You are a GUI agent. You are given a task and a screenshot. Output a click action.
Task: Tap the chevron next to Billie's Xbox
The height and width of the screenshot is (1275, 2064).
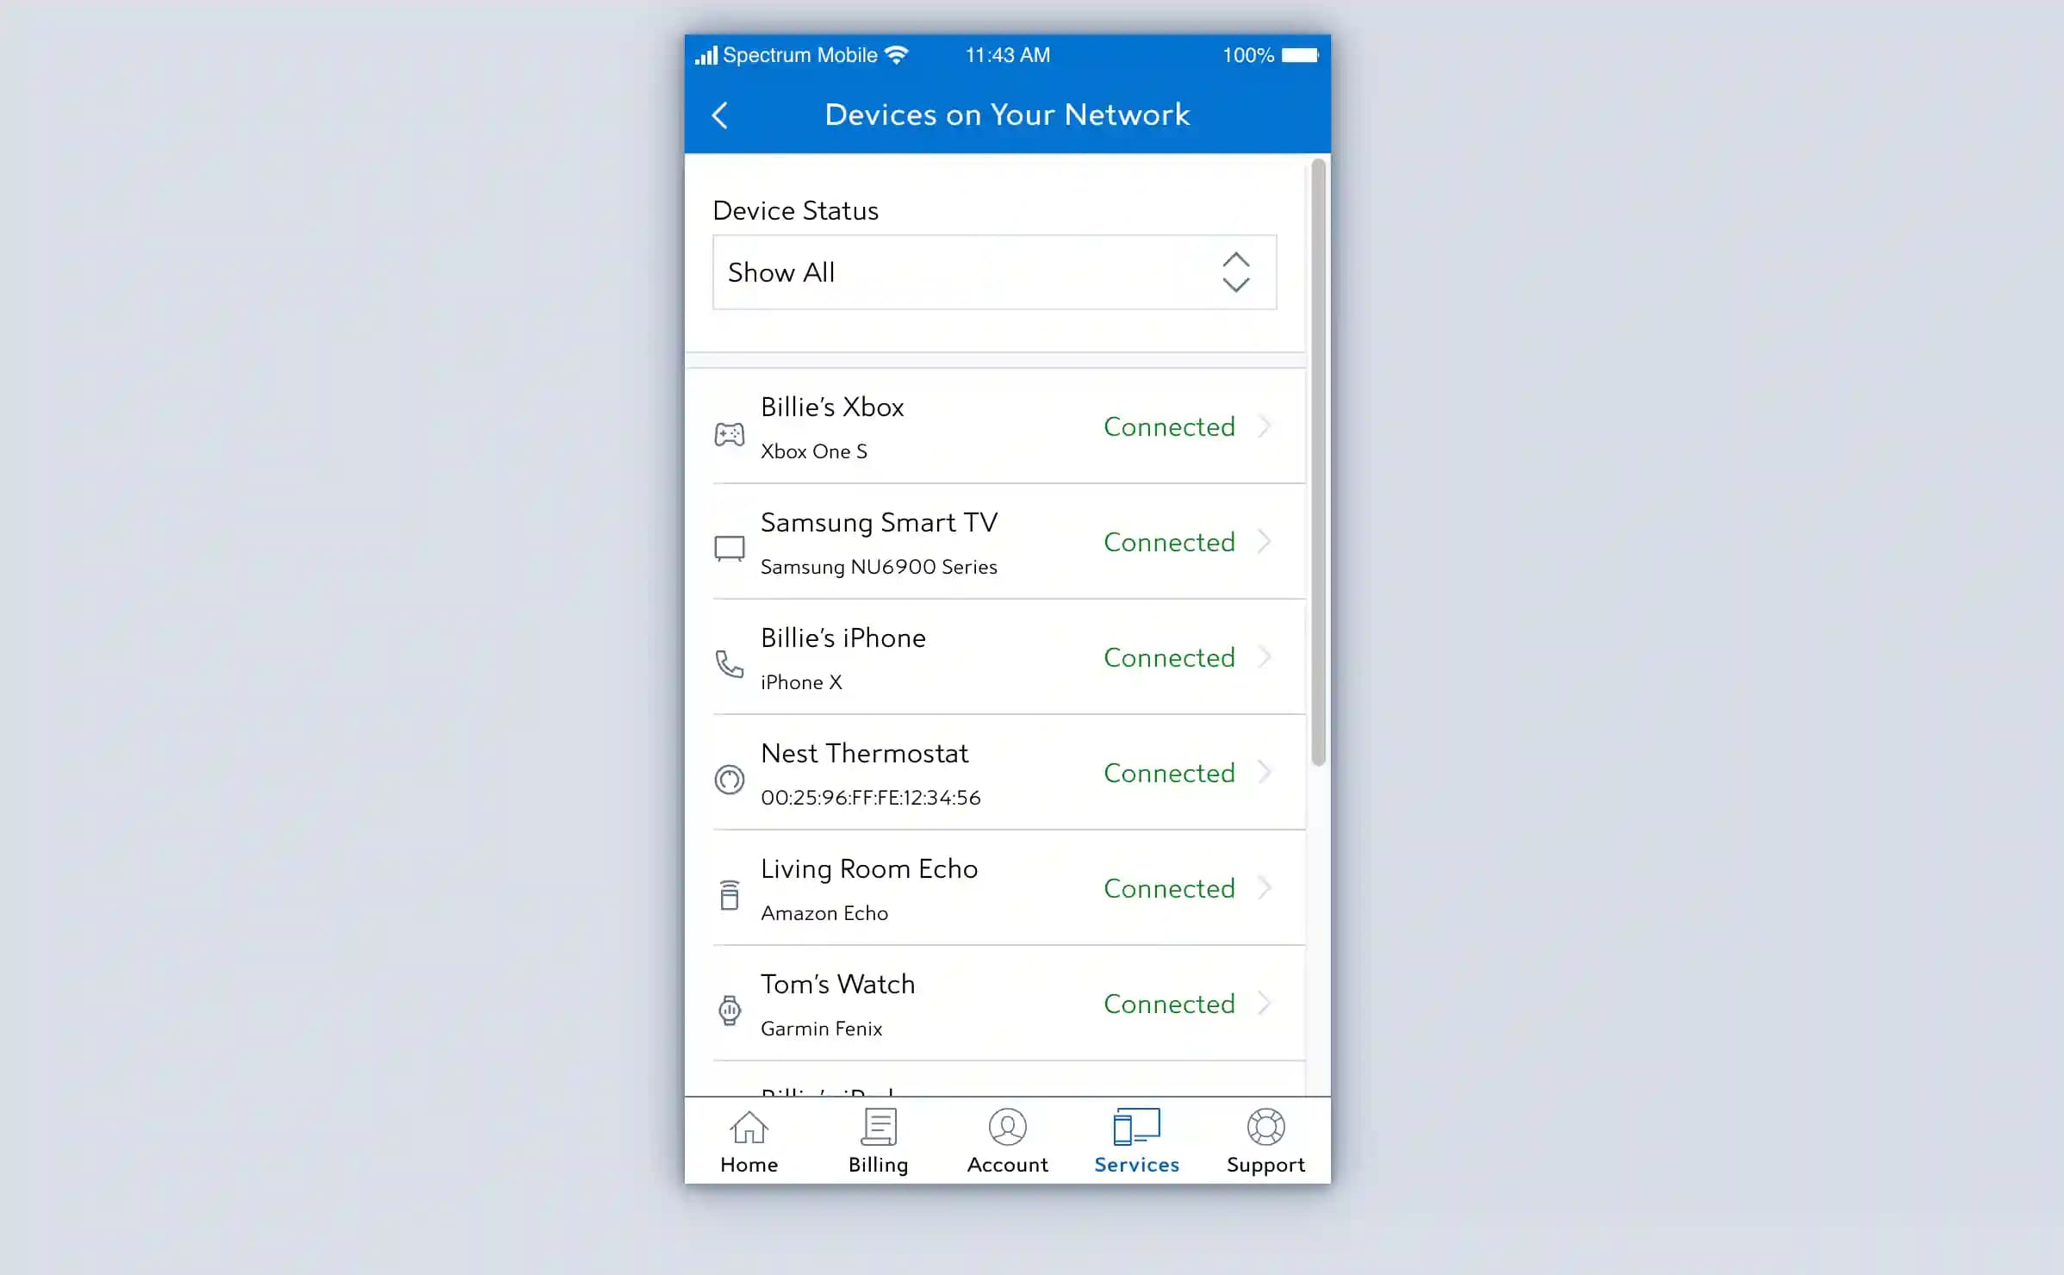pos(1266,426)
